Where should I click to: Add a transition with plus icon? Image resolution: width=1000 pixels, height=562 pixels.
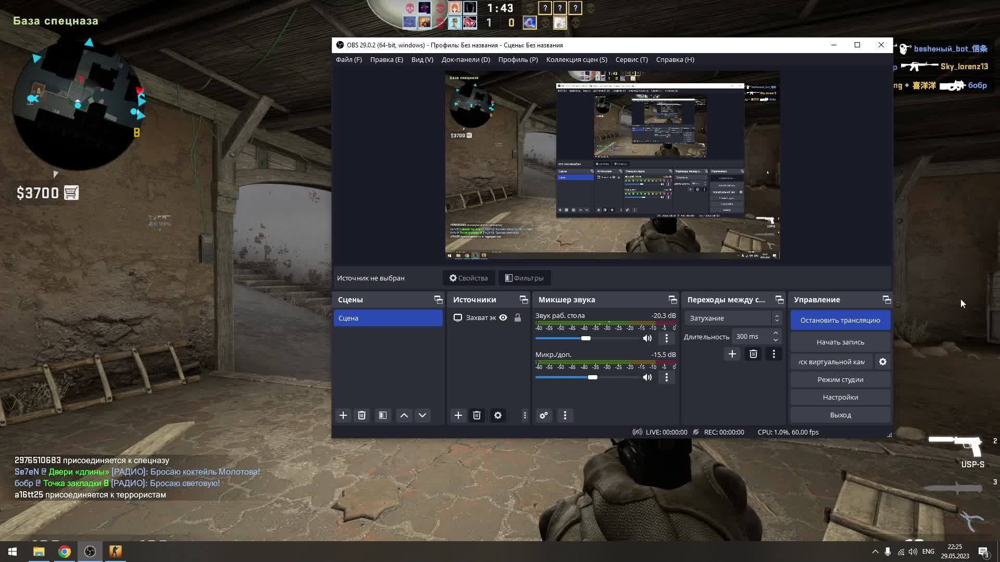click(x=732, y=354)
